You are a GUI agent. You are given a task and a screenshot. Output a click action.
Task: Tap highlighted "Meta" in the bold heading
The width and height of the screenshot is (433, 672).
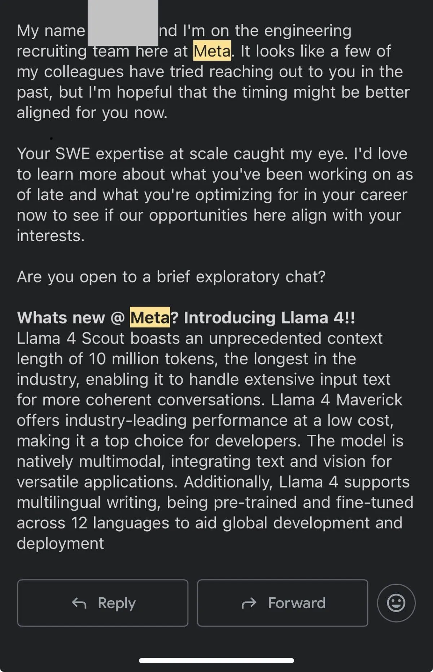point(150,318)
